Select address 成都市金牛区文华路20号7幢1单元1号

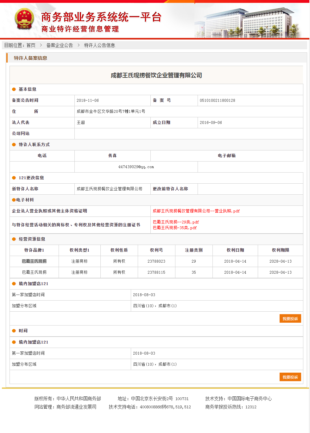coord(111,112)
